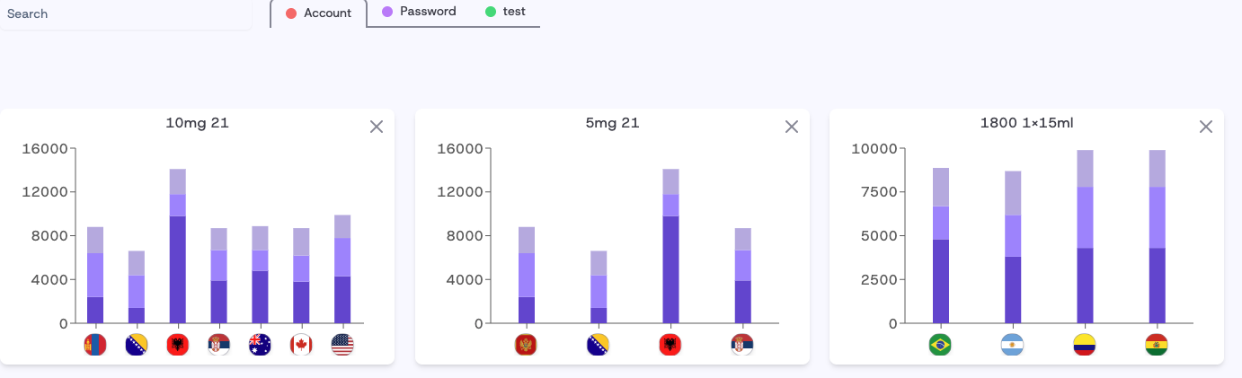Select the Canada flag icon

click(301, 345)
